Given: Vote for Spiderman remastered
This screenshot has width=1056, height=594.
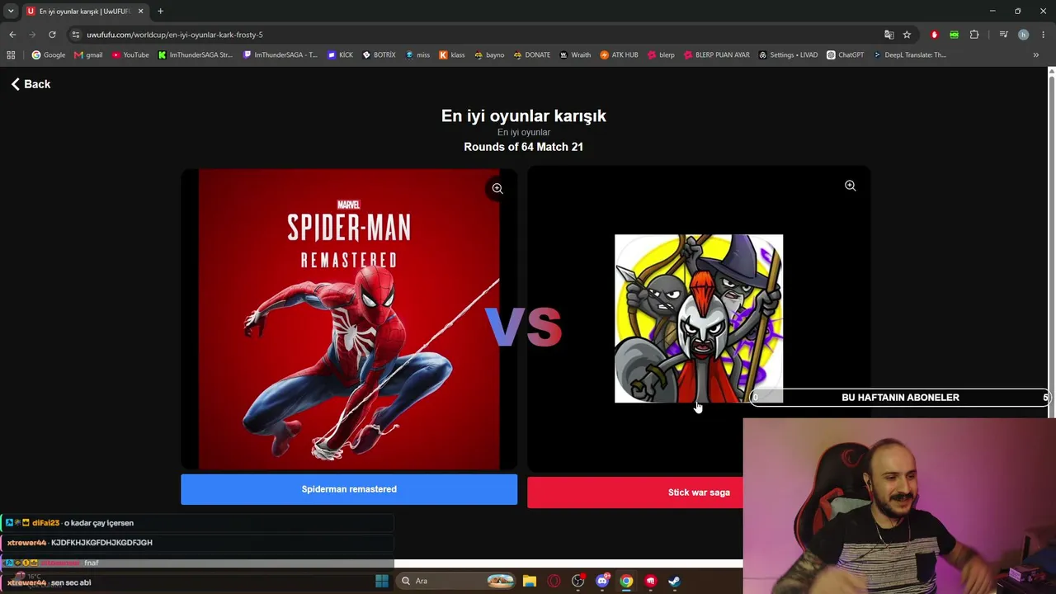Looking at the screenshot, I should coord(349,489).
